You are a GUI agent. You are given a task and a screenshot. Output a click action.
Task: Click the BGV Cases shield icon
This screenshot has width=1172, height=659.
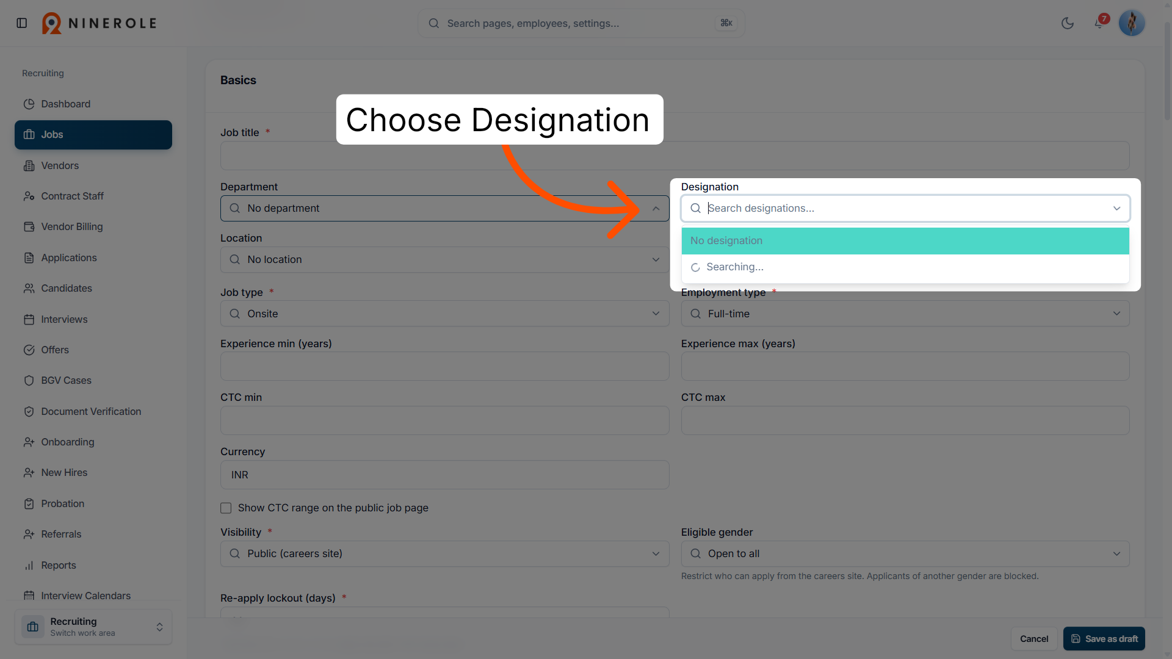(x=29, y=380)
